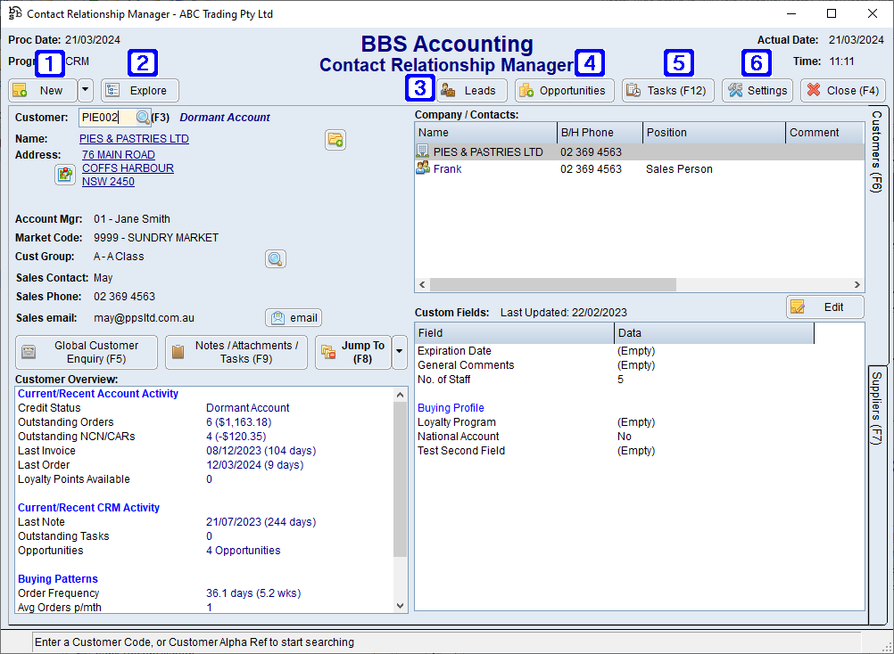This screenshot has width=894, height=654.
Task: Follow the PIES & PASTRIES LTD link
Action: pyautogui.click(x=133, y=138)
